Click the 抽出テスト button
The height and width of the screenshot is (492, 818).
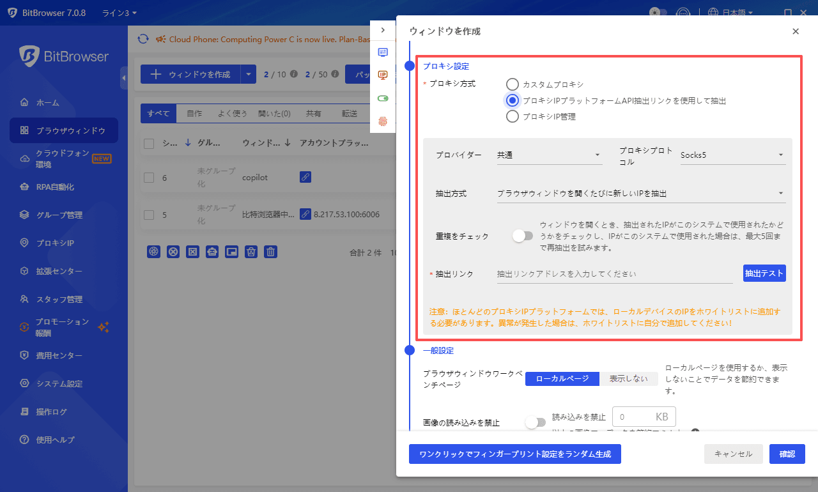coord(764,273)
